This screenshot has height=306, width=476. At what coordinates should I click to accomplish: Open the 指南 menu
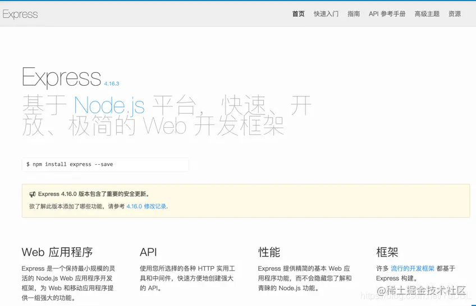(354, 14)
